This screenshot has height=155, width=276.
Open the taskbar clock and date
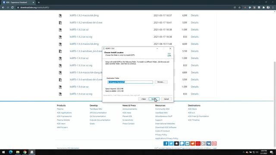263,152
